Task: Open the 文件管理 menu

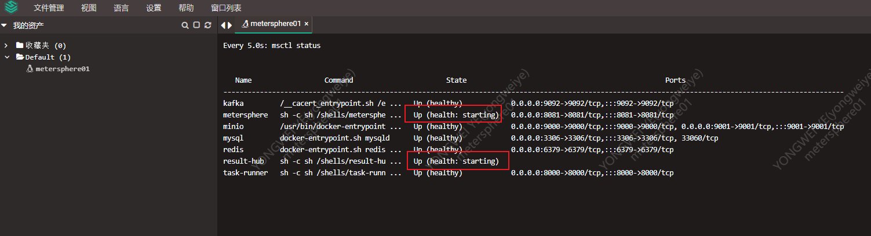Action: (49, 8)
